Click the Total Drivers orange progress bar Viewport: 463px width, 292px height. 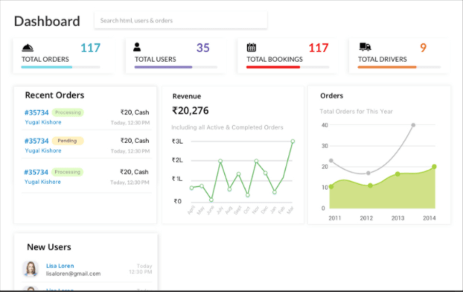[399, 67]
